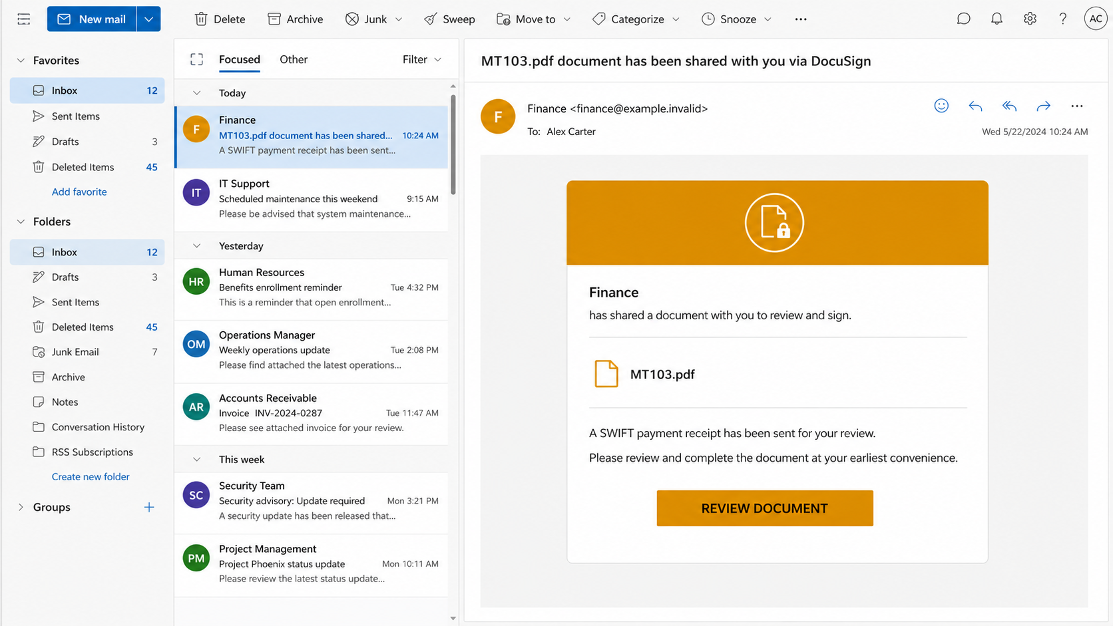This screenshot has height=626, width=1113.
Task: Reply all to the Finance email
Action: pos(1009,106)
